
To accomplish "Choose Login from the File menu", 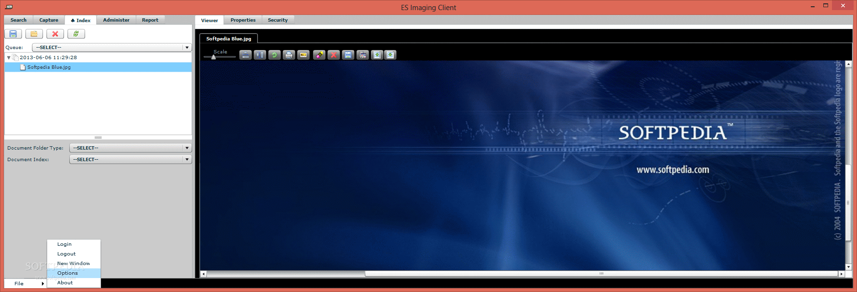I will click(74, 244).
